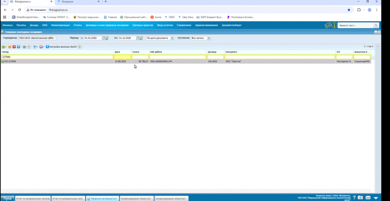Click the red delete record toolbar icon
Screen dimensions: 390x201
tap(14, 47)
